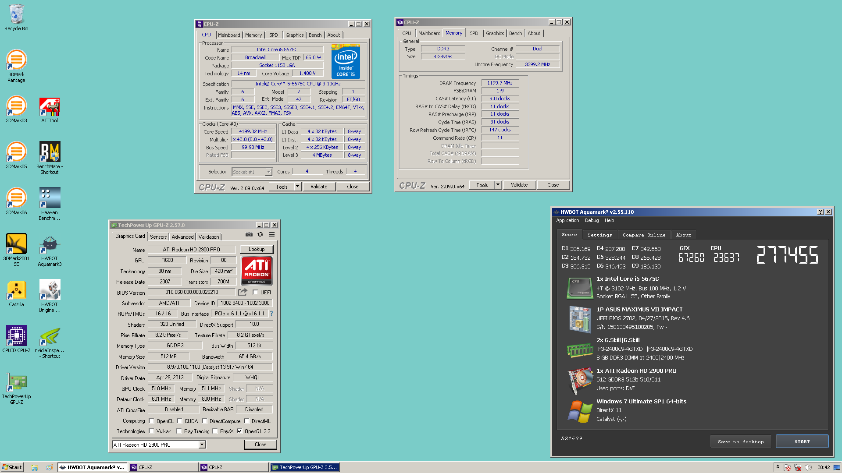Launch BenchMate shortcut icon
Viewport: 842px width, 473px height.
point(50,158)
